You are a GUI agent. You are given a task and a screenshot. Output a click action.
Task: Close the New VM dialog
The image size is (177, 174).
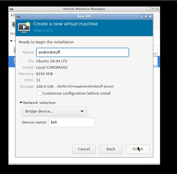[x=150, y=17]
